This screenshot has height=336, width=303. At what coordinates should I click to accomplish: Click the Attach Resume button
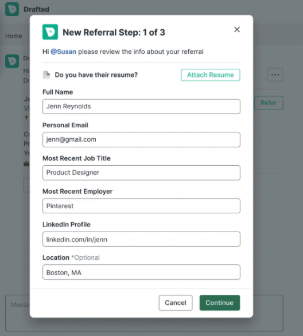[211, 75]
